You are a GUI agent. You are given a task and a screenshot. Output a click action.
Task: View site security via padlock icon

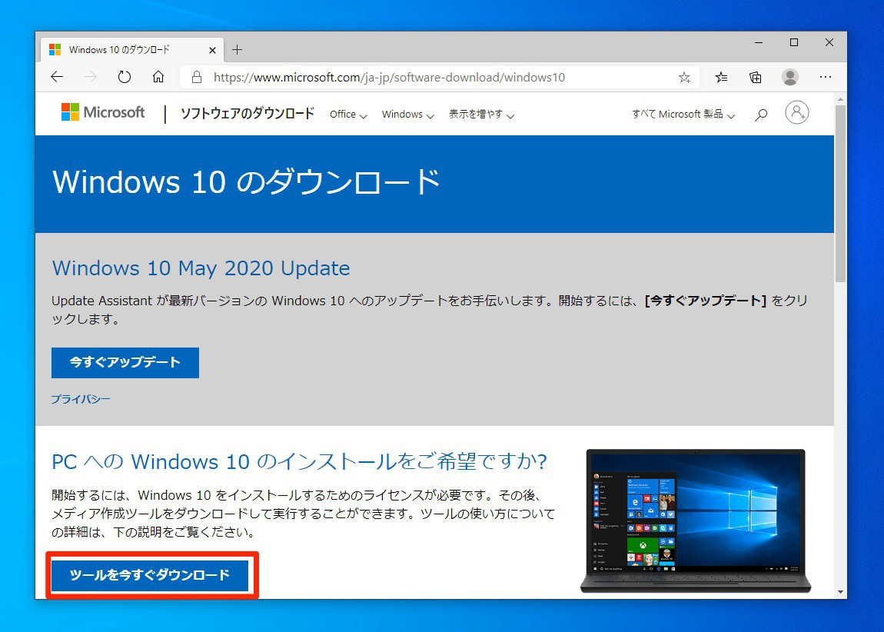pyautogui.click(x=196, y=77)
